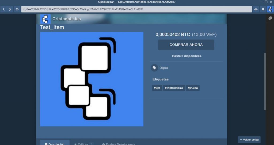Click the address bar with listing hash
Viewport: 274px width, 145px height.
click(136, 9)
